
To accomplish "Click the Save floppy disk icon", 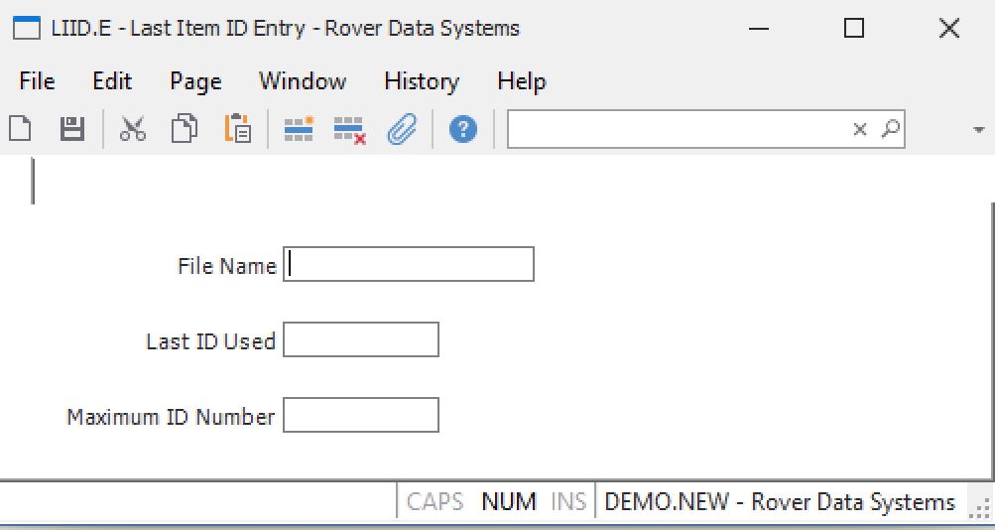I will click(x=72, y=129).
